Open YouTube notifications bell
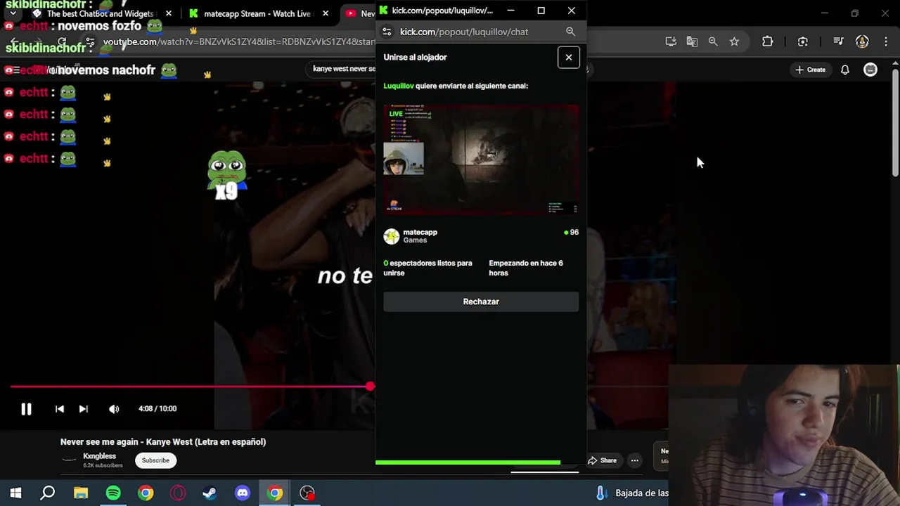The image size is (900, 506). click(x=845, y=70)
